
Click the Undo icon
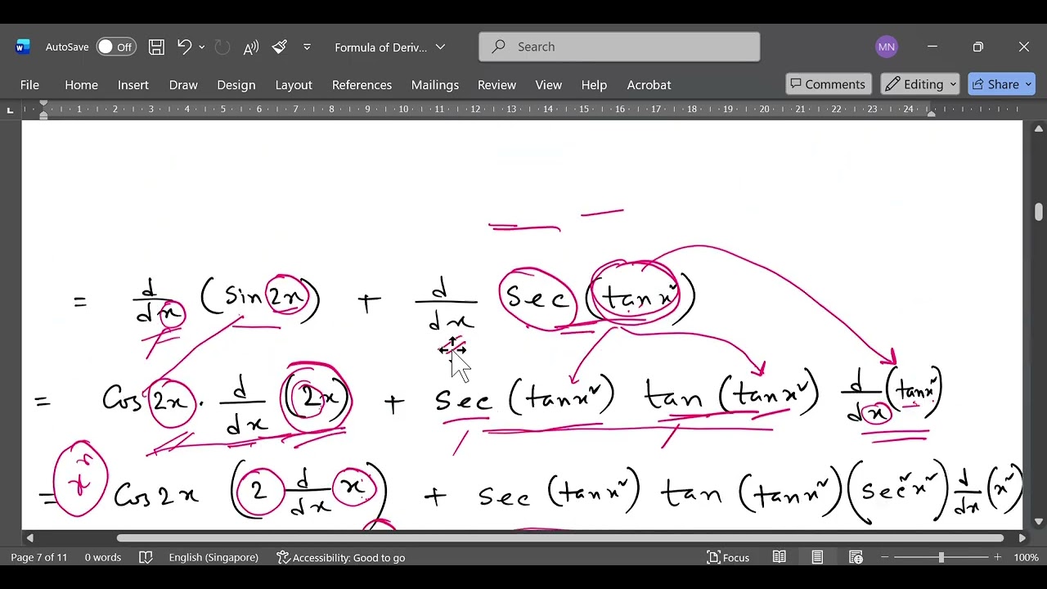point(184,47)
